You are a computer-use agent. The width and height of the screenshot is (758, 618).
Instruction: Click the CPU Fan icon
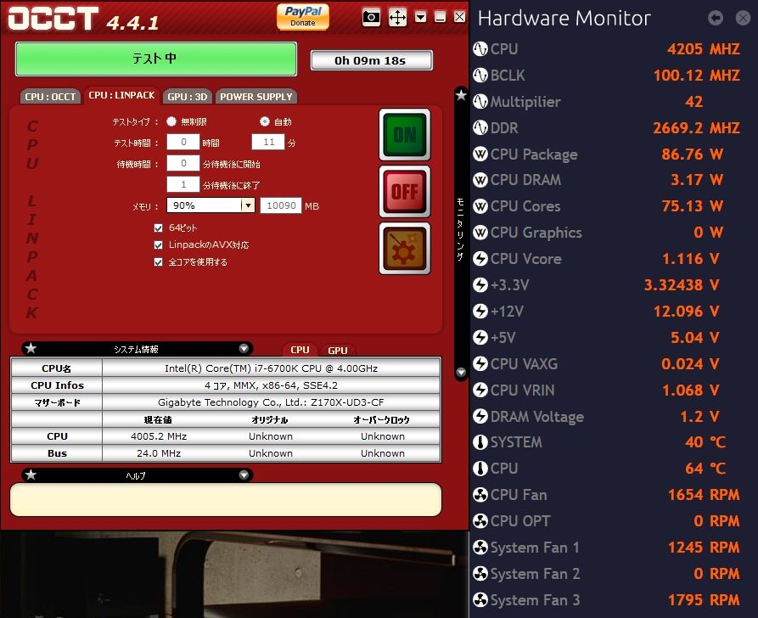point(480,495)
